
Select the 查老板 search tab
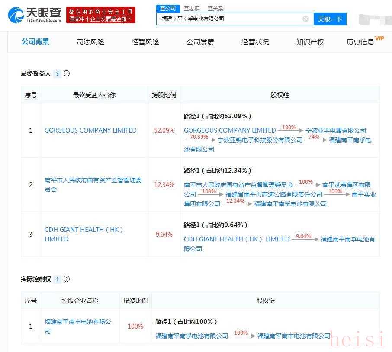(x=192, y=9)
